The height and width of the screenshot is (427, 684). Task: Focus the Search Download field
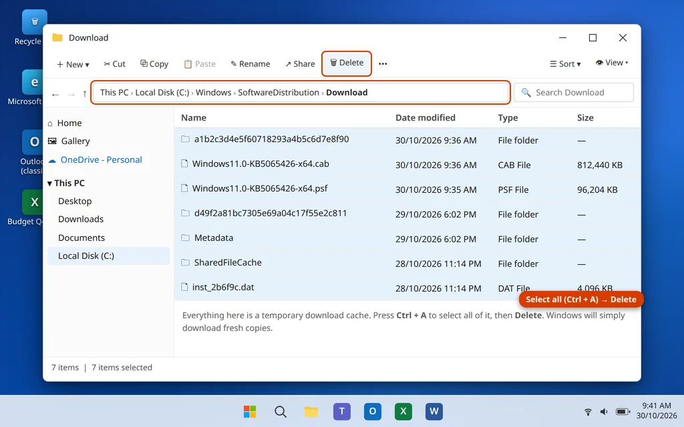[574, 92]
